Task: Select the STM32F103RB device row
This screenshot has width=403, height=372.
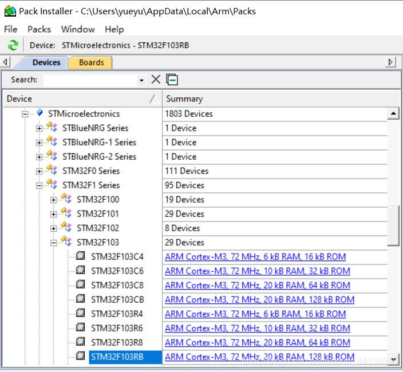Action: [125, 357]
